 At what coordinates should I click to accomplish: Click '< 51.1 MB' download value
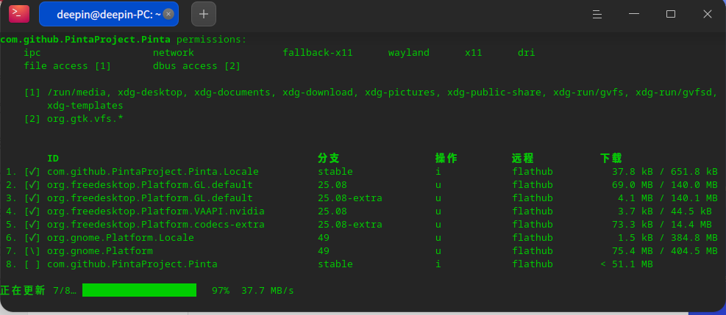627,264
